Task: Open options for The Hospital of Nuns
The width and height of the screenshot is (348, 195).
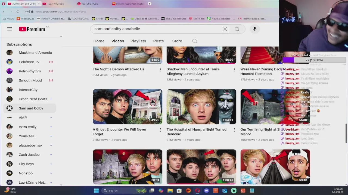Action: tap(234, 130)
